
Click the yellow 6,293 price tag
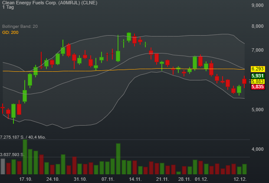[x=258, y=69]
